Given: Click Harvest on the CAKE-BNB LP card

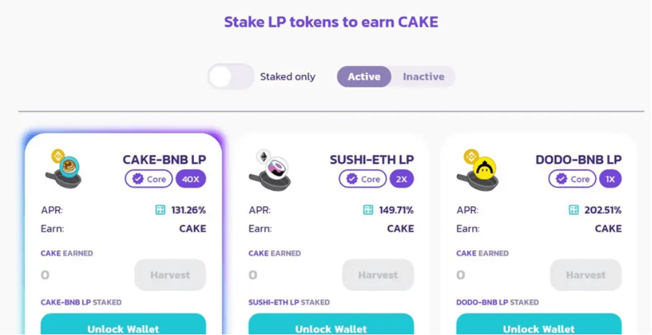Looking at the screenshot, I should coord(170,274).
